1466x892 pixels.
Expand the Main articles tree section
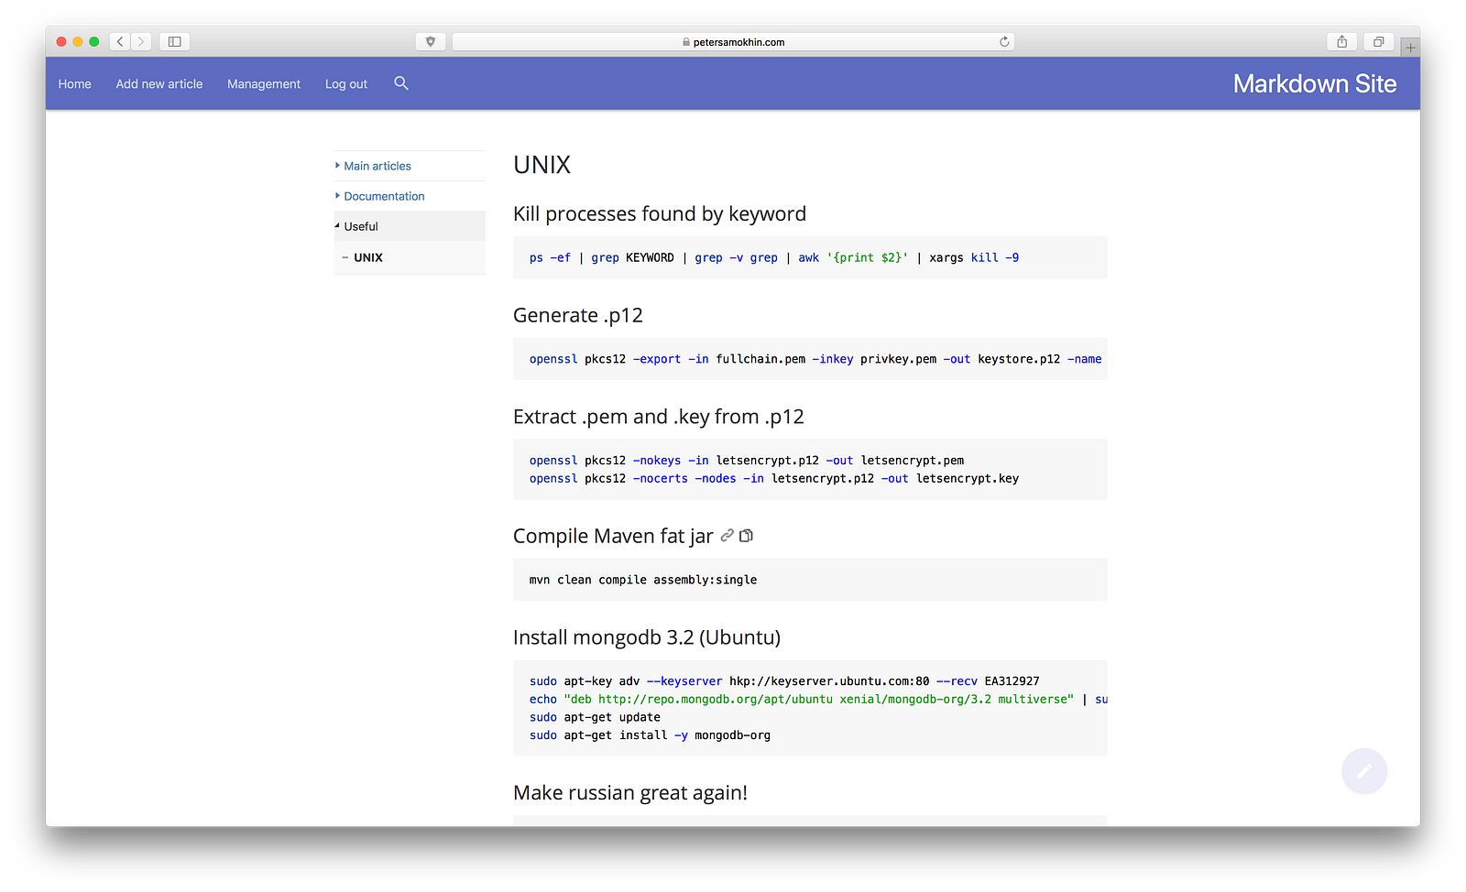pyautogui.click(x=410, y=166)
